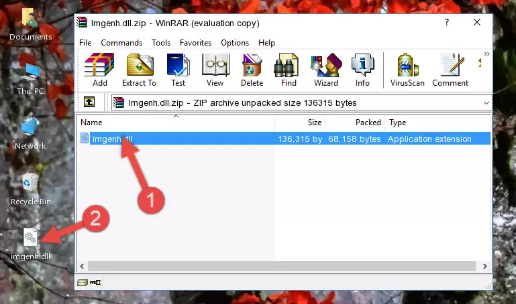The image size is (516, 304).
Task: Open the Commands menu
Action: [121, 43]
